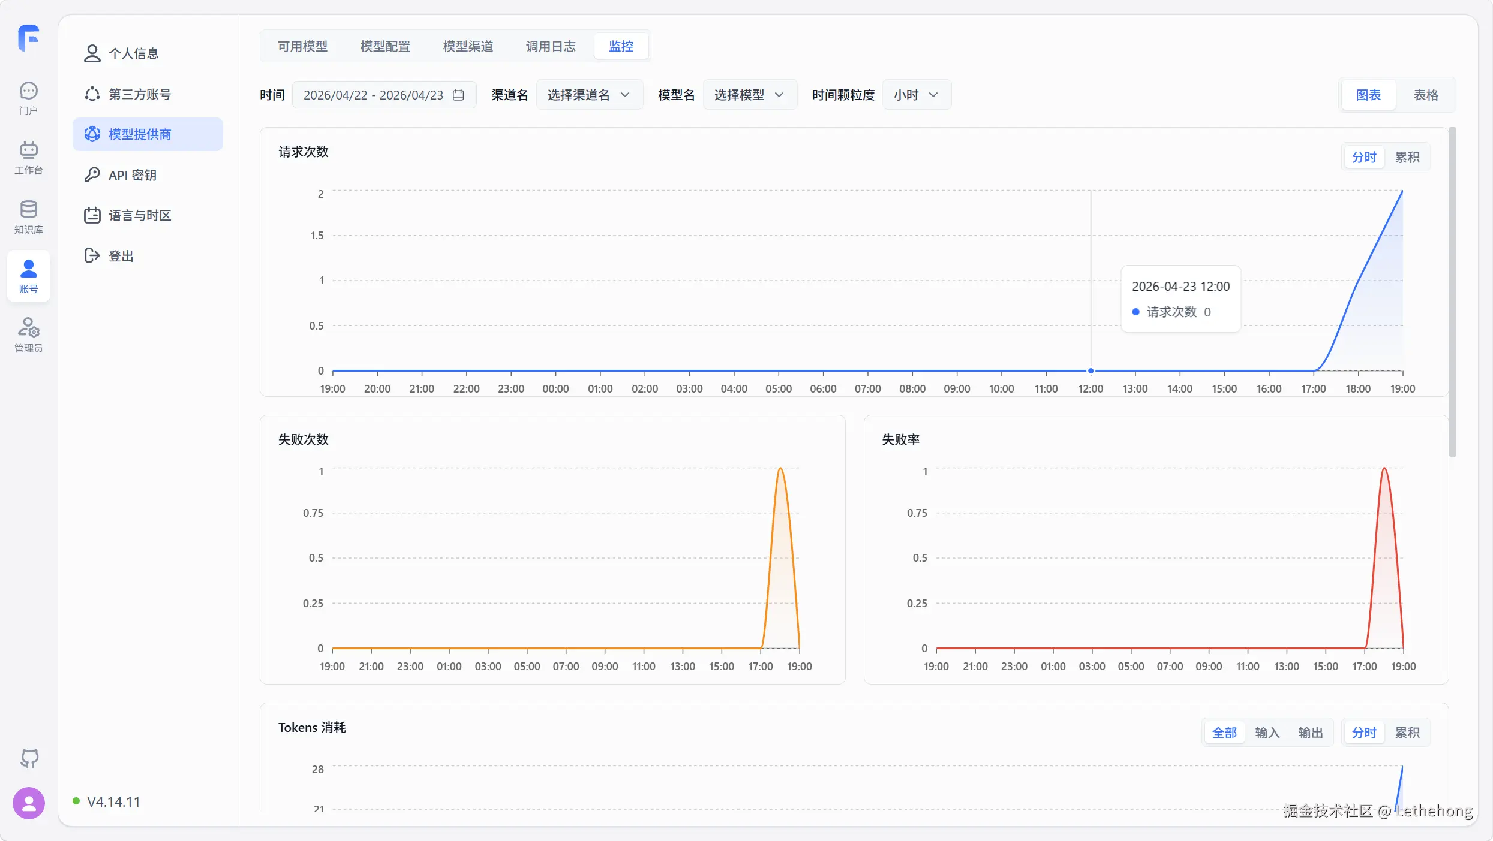The height and width of the screenshot is (841, 1493).
Task: Switch view to 表格 mode
Action: 1425,95
